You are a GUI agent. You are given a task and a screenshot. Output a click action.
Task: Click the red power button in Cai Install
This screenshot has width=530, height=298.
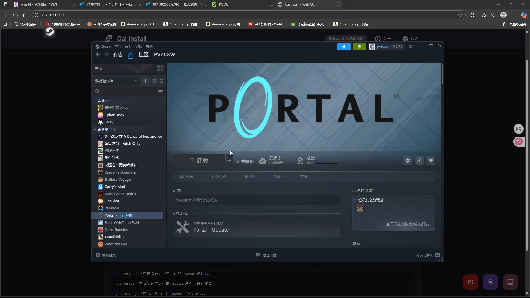[471, 282]
